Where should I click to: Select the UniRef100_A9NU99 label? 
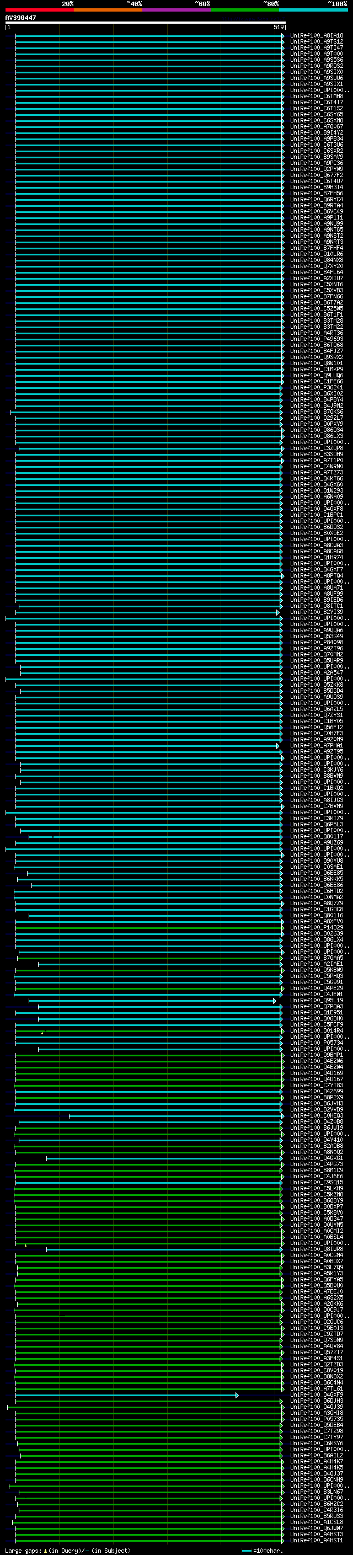pos(317,224)
